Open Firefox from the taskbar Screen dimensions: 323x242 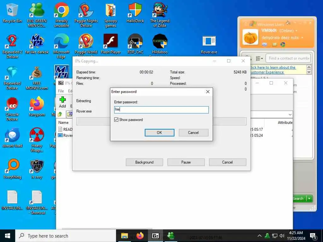click(140, 236)
